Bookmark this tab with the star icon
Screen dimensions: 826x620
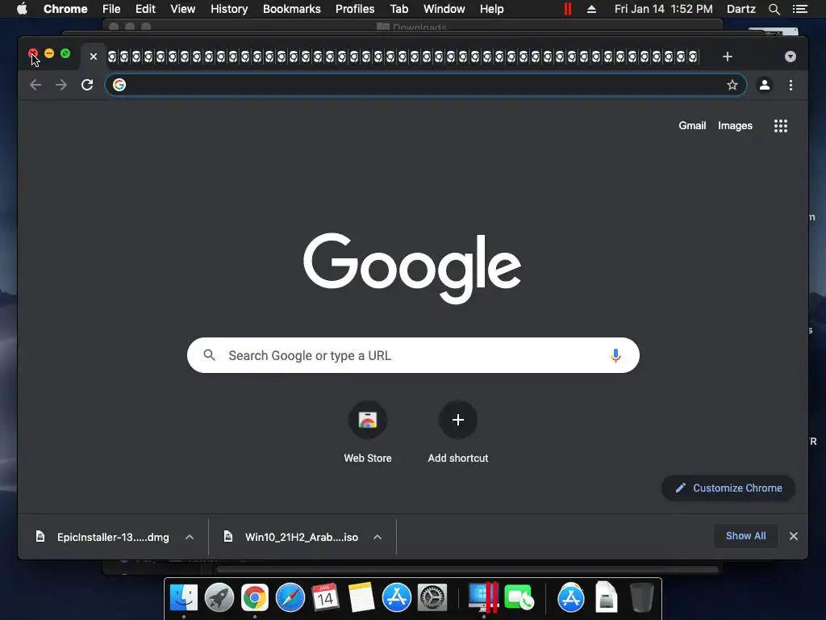tap(732, 85)
